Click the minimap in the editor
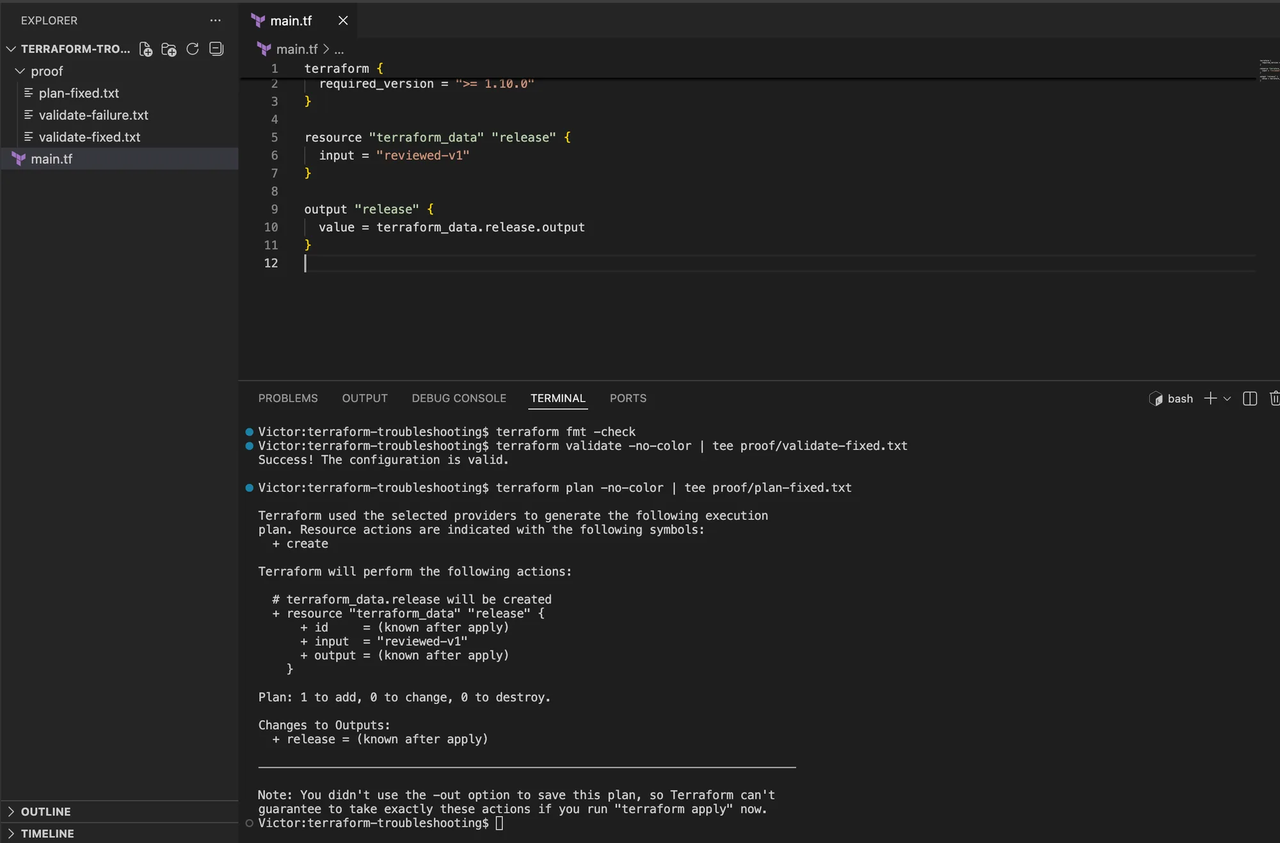Screen dimensions: 1280x843 pos(1269,70)
